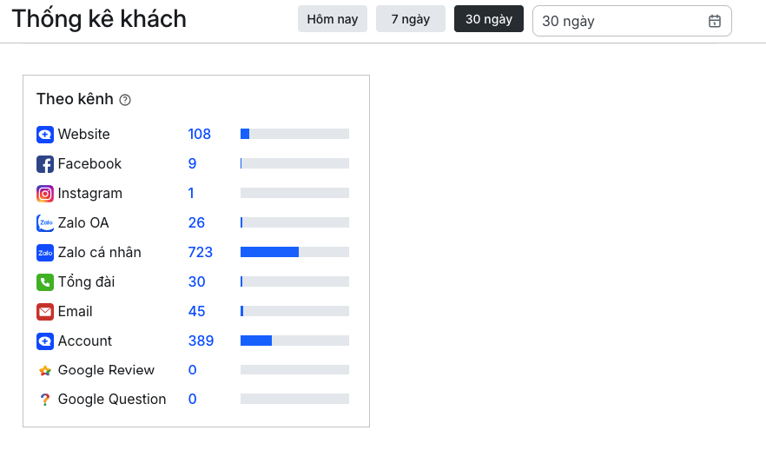Open the calendar date picker icon
Screen dimensions: 766x450
pos(715,21)
